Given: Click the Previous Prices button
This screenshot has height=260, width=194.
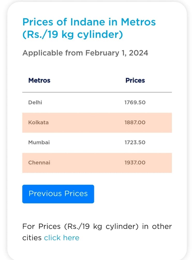Looking at the screenshot, I should [58, 194].
